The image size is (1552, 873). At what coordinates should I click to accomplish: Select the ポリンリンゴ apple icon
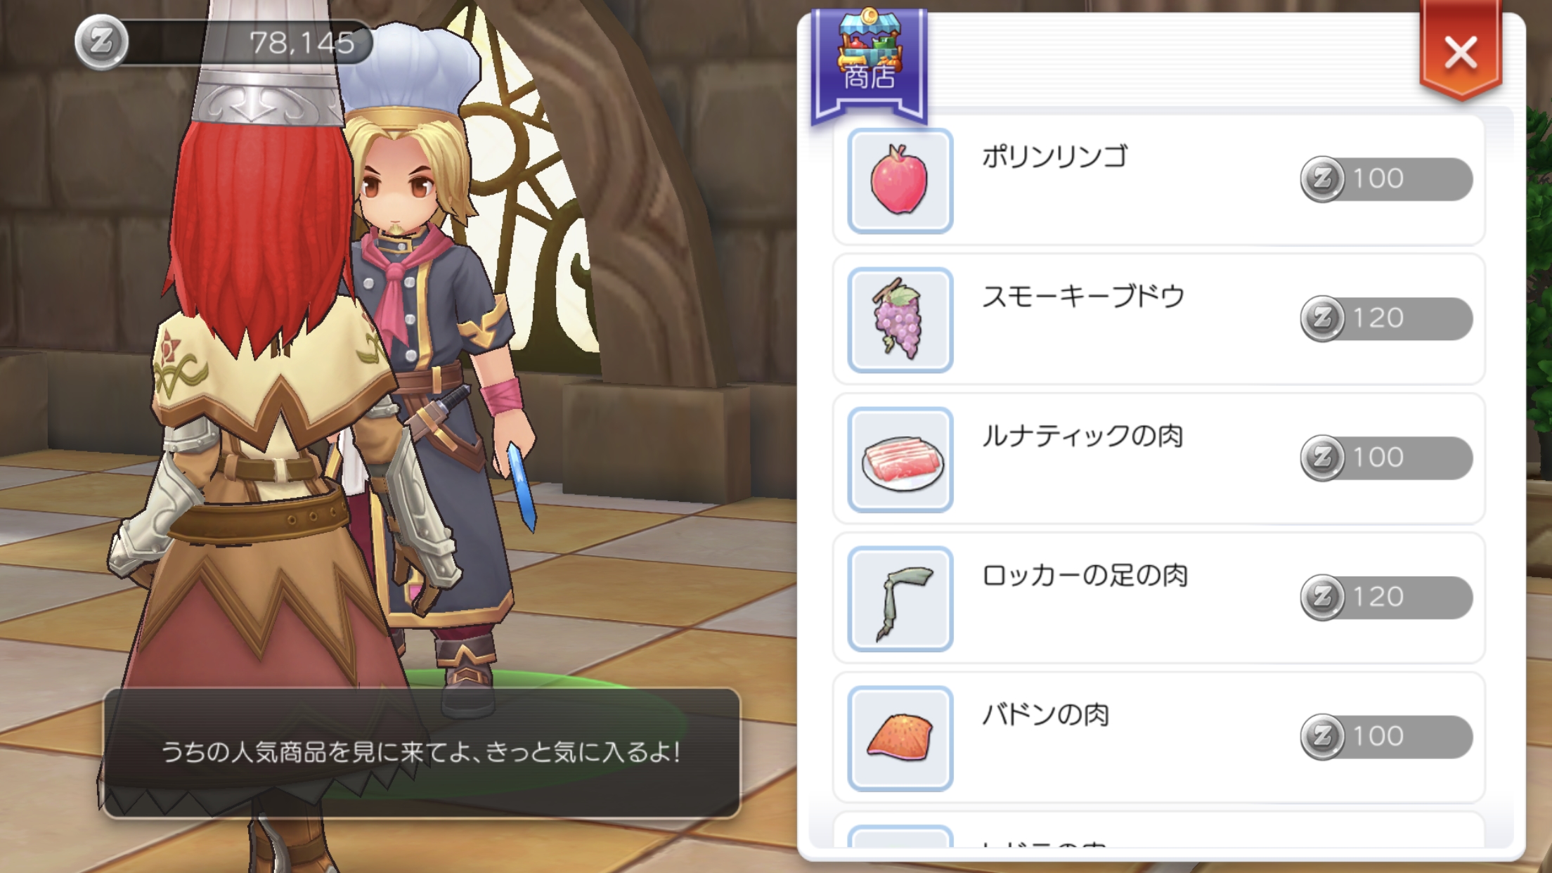pos(900,181)
